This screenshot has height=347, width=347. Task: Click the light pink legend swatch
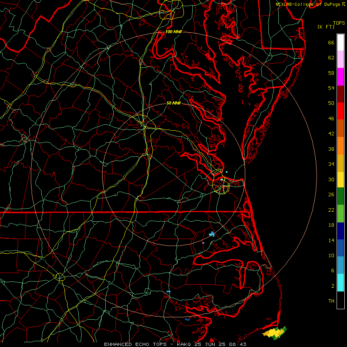tap(340, 59)
